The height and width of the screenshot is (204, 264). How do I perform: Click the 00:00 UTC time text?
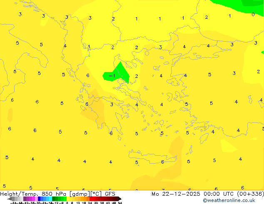click(219, 194)
